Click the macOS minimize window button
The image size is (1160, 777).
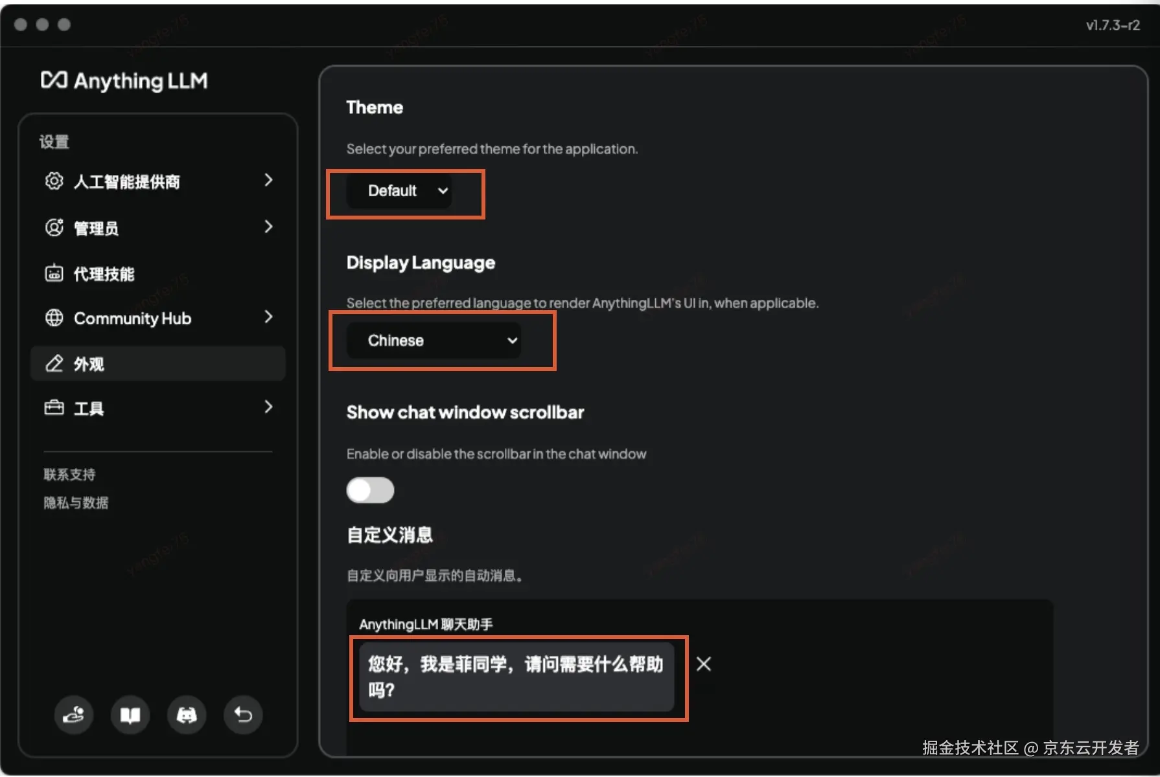pos(42,25)
